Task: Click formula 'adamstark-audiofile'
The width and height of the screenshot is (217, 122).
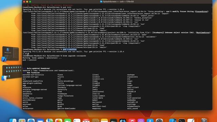Action: (33, 81)
